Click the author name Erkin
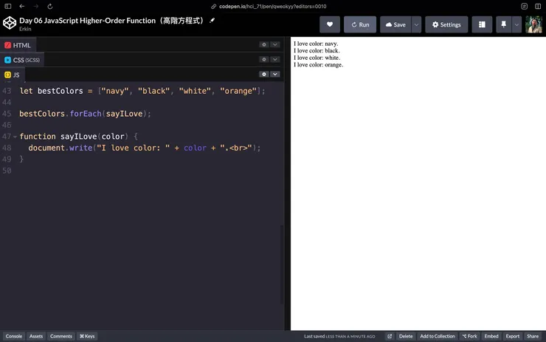546x342 pixels. point(25,29)
